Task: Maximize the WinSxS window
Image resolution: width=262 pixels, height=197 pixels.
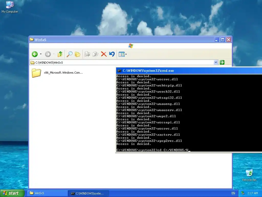Action: click(x=223, y=40)
